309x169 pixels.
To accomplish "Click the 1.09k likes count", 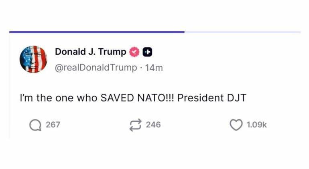I will (256, 125).
